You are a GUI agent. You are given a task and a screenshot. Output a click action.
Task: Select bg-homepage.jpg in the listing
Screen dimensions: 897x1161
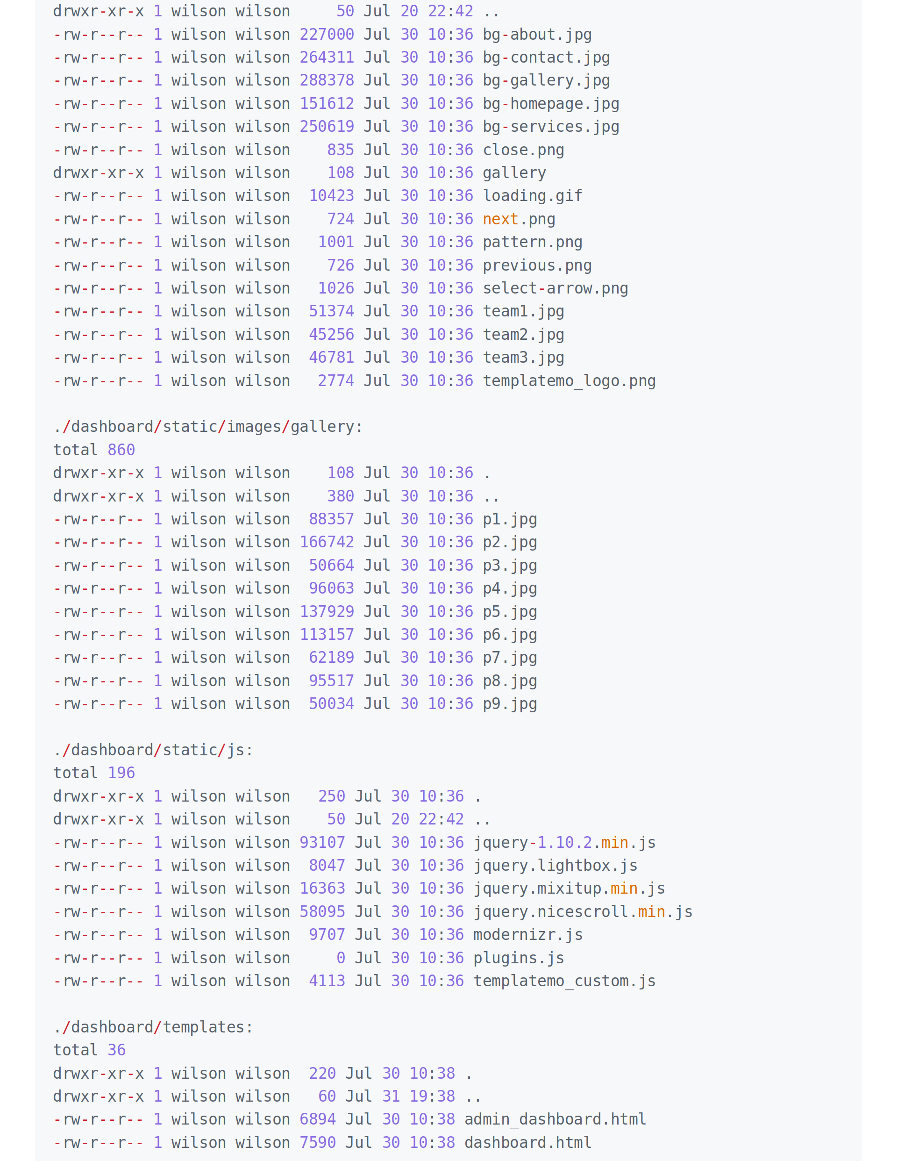pyautogui.click(x=550, y=104)
